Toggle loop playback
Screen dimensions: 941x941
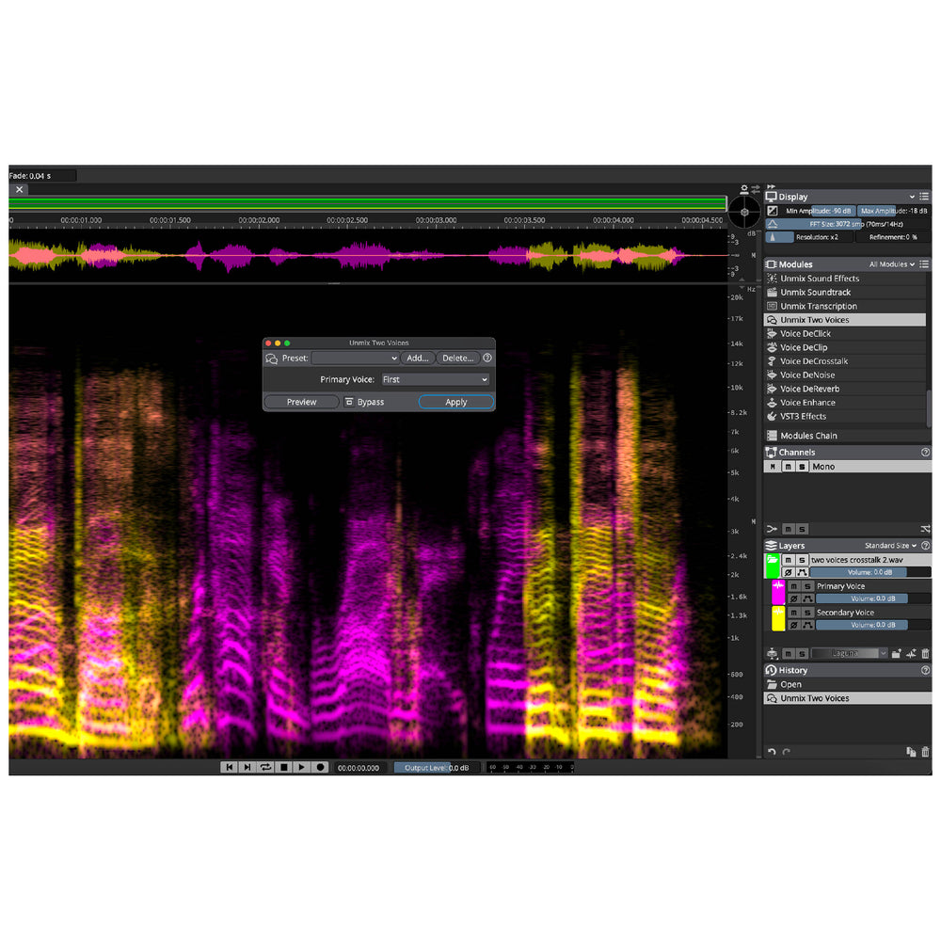[266, 767]
